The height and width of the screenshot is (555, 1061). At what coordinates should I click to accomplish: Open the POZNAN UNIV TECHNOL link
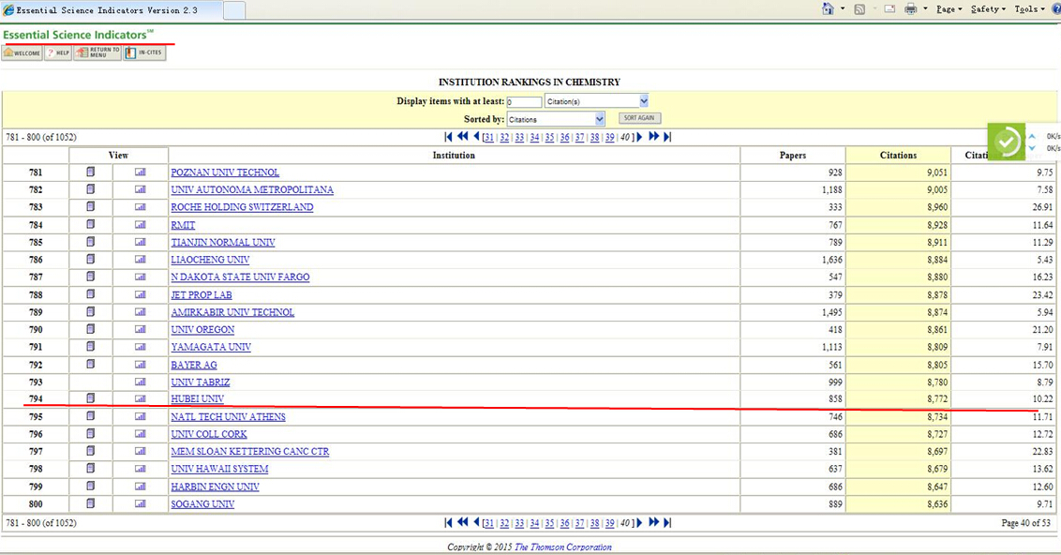tap(225, 172)
